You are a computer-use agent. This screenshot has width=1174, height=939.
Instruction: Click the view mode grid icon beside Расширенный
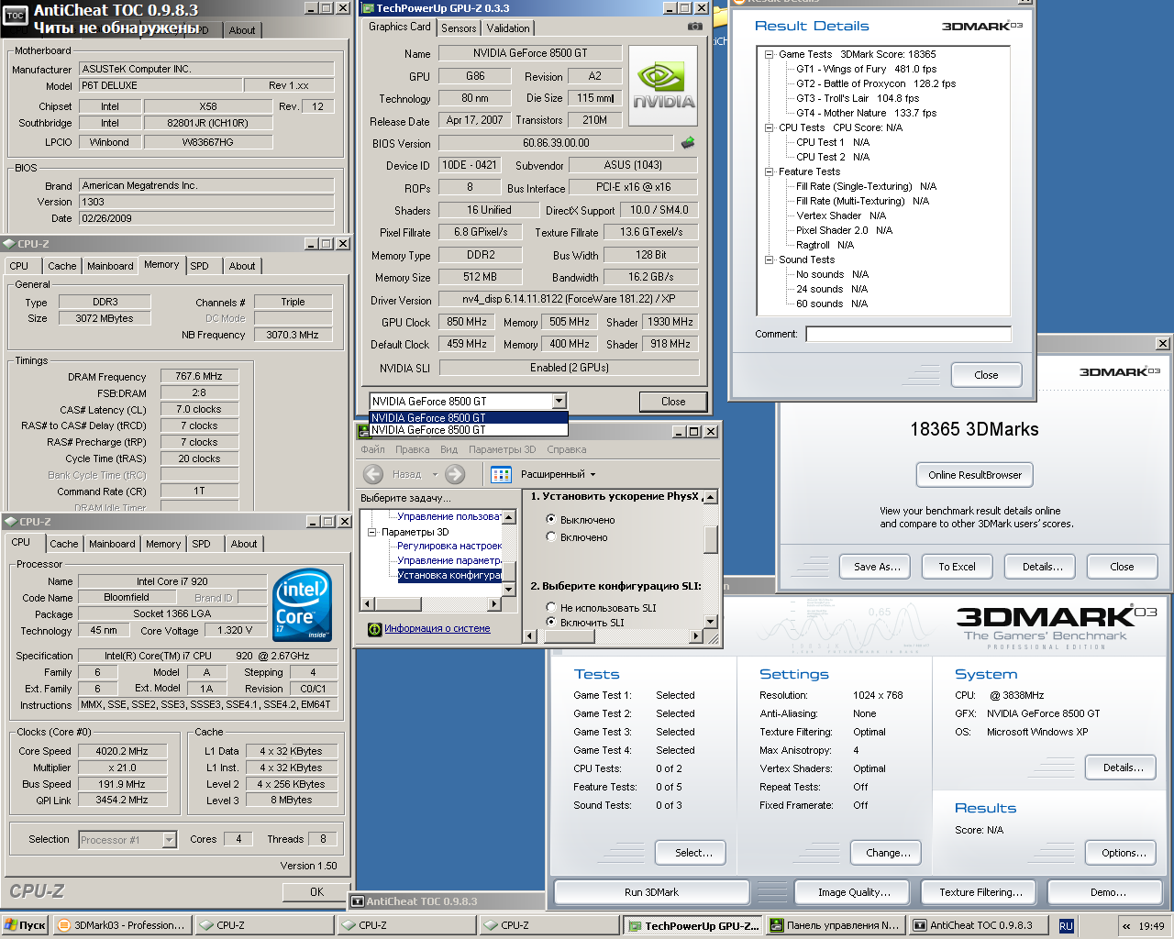coord(501,474)
